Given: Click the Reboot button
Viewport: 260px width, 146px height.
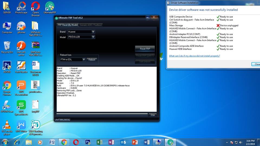Looking at the screenshot, I should 92,60.
